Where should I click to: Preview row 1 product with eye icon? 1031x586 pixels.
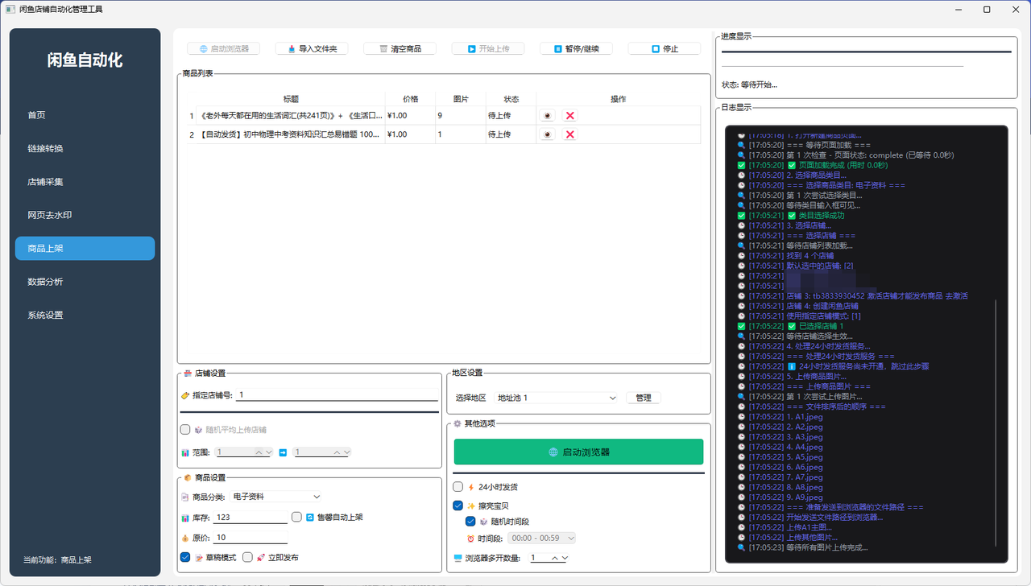click(548, 116)
